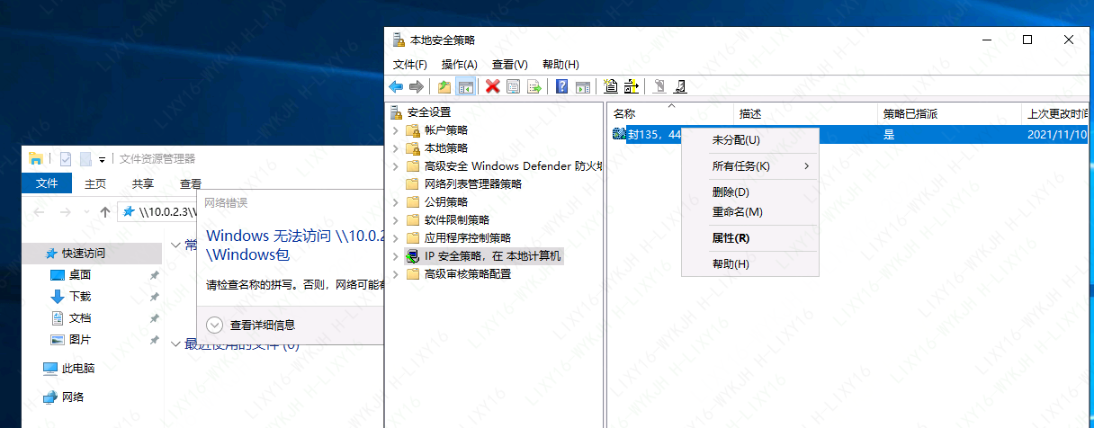Select 文档 in File Explorer sidebar

coord(80,317)
